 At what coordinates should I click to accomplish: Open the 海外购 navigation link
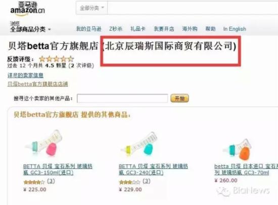190,29
